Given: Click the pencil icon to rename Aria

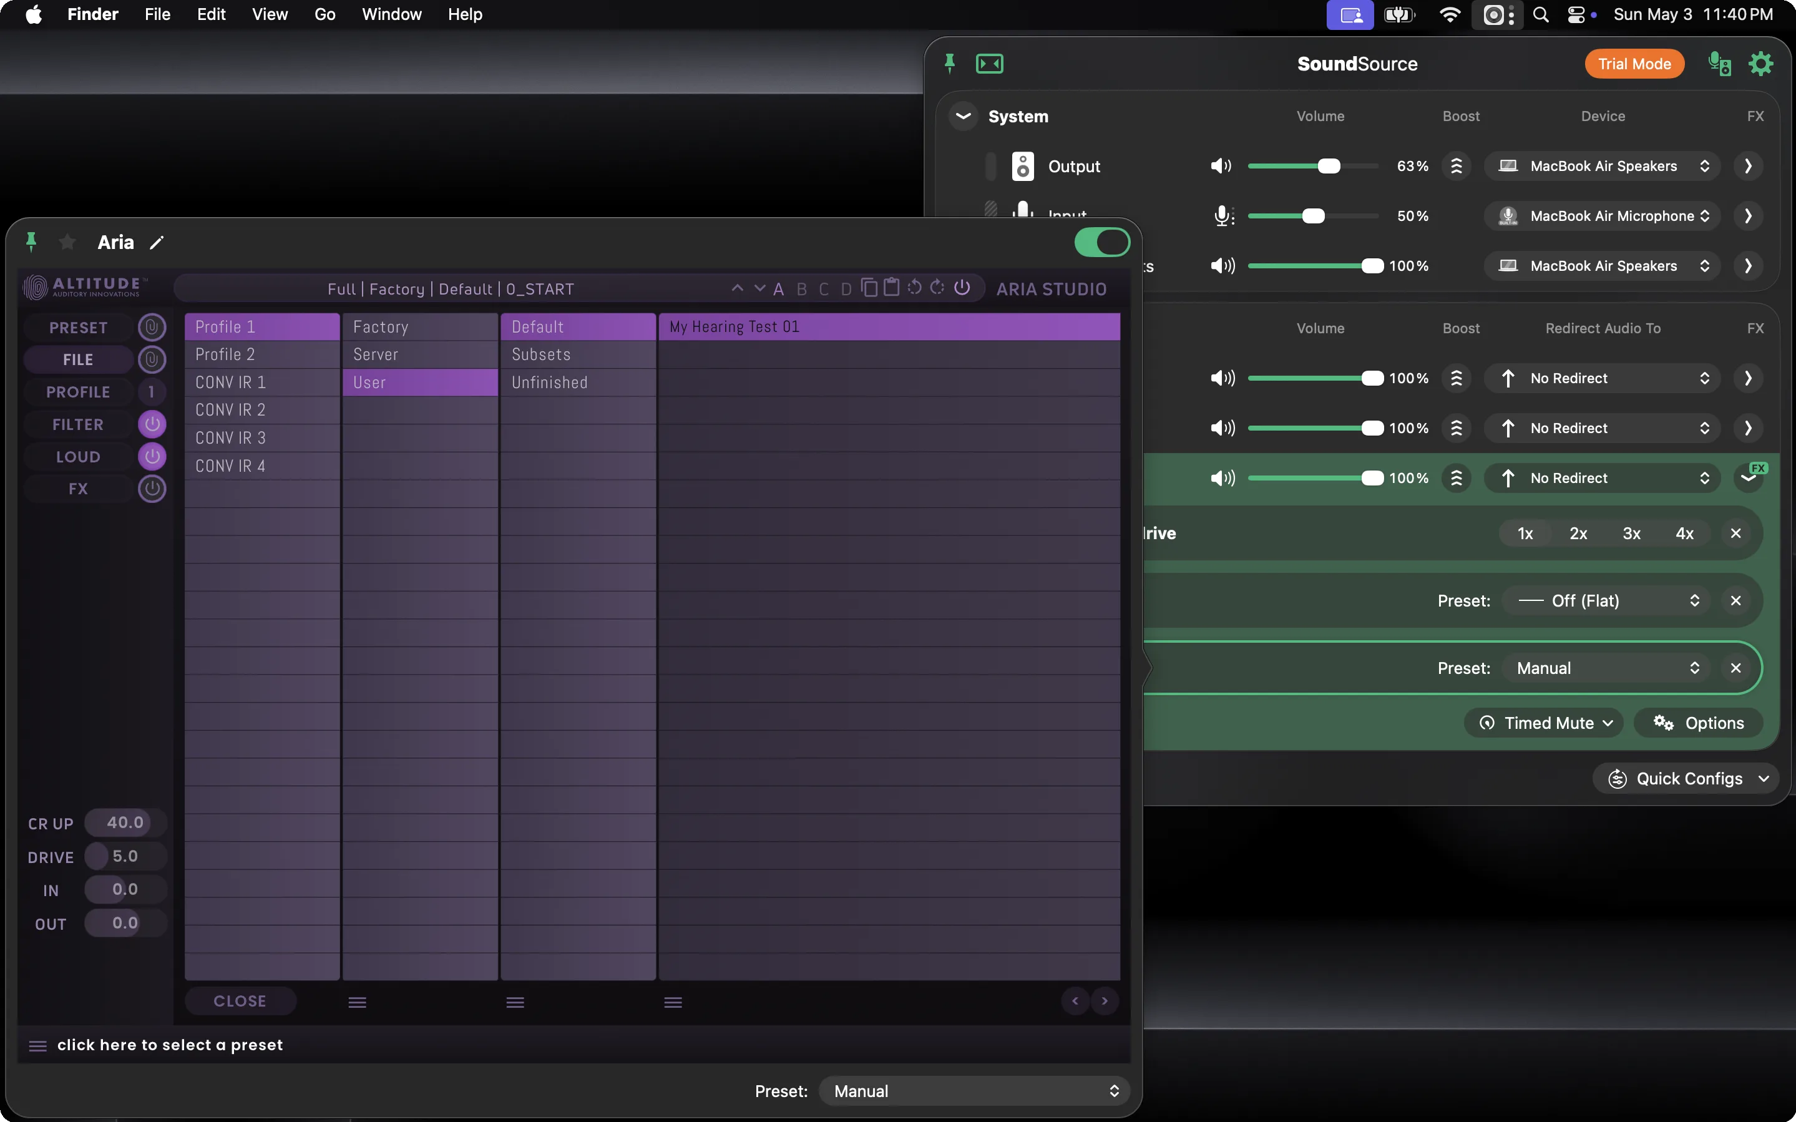Looking at the screenshot, I should pos(157,243).
